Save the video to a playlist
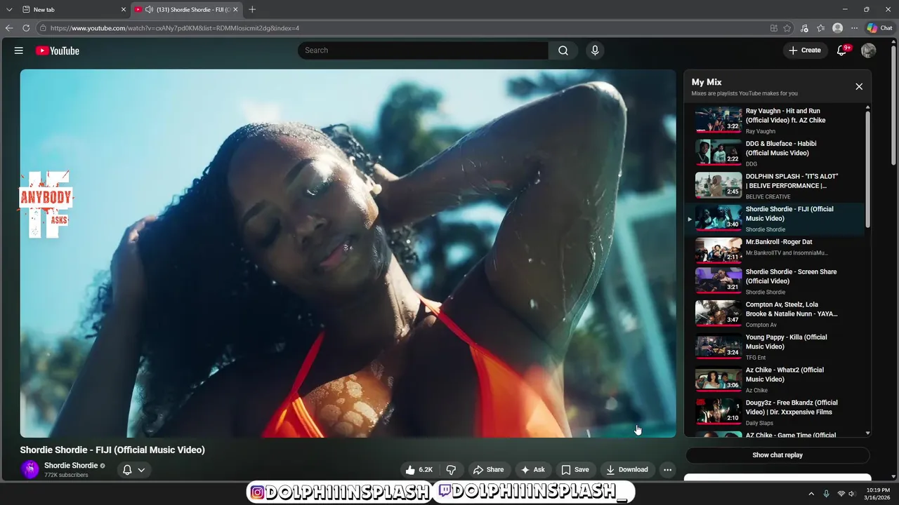Viewport: 899px width, 505px height. point(575,470)
